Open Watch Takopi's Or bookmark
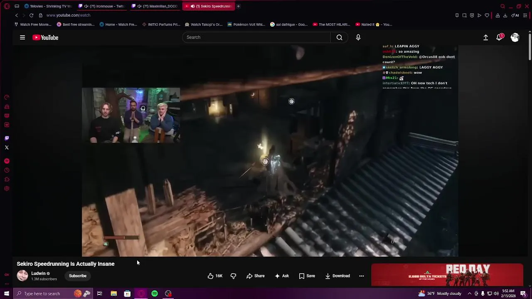This screenshot has width=532, height=299. tap(204, 25)
